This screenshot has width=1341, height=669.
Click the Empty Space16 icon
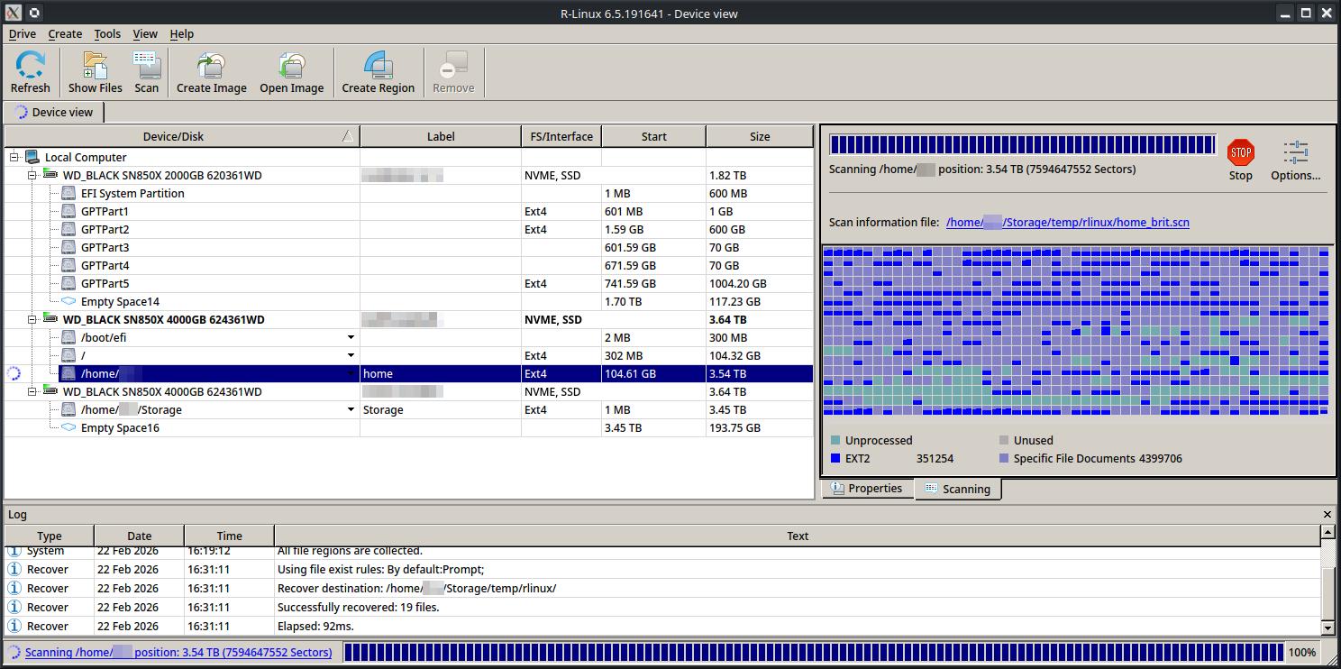[x=68, y=427]
